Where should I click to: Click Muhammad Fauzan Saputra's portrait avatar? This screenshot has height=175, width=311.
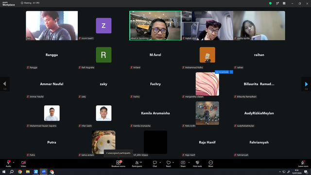tap(52, 113)
